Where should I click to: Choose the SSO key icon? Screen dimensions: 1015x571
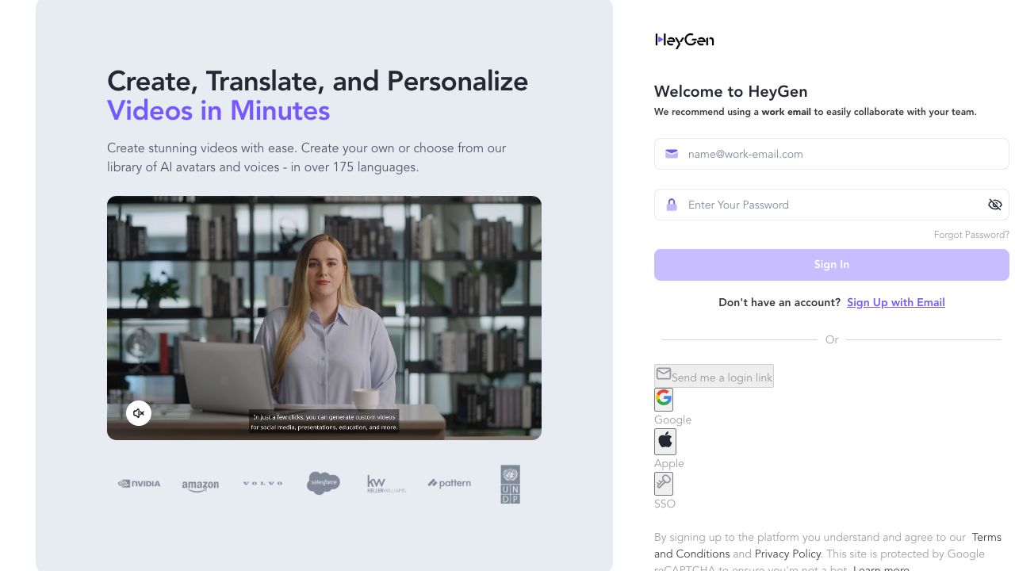click(x=664, y=483)
